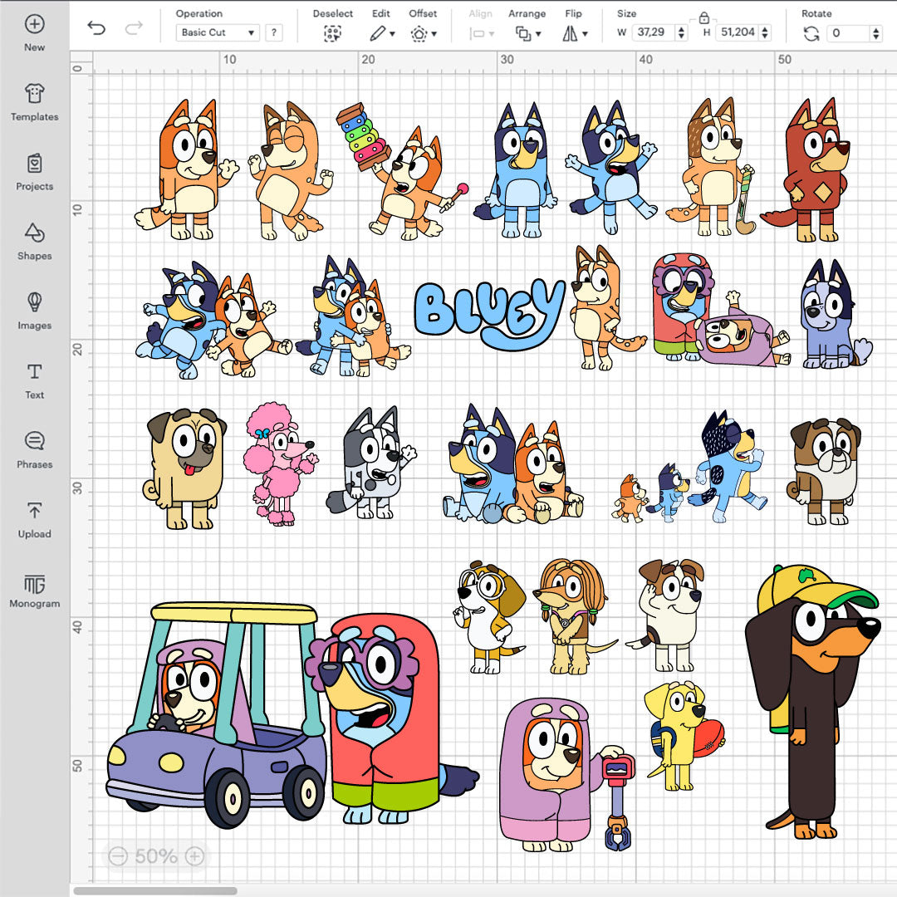Open the Basic Cut operation dropdown
897x897 pixels.
click(218, 32)
